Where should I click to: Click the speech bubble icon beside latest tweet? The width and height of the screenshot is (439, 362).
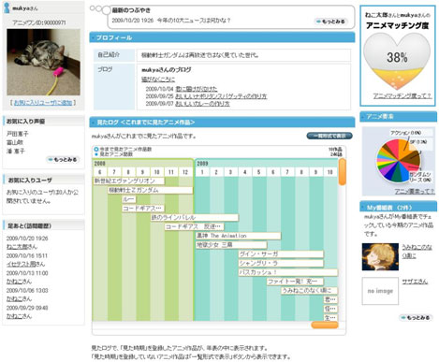point(100,9)
